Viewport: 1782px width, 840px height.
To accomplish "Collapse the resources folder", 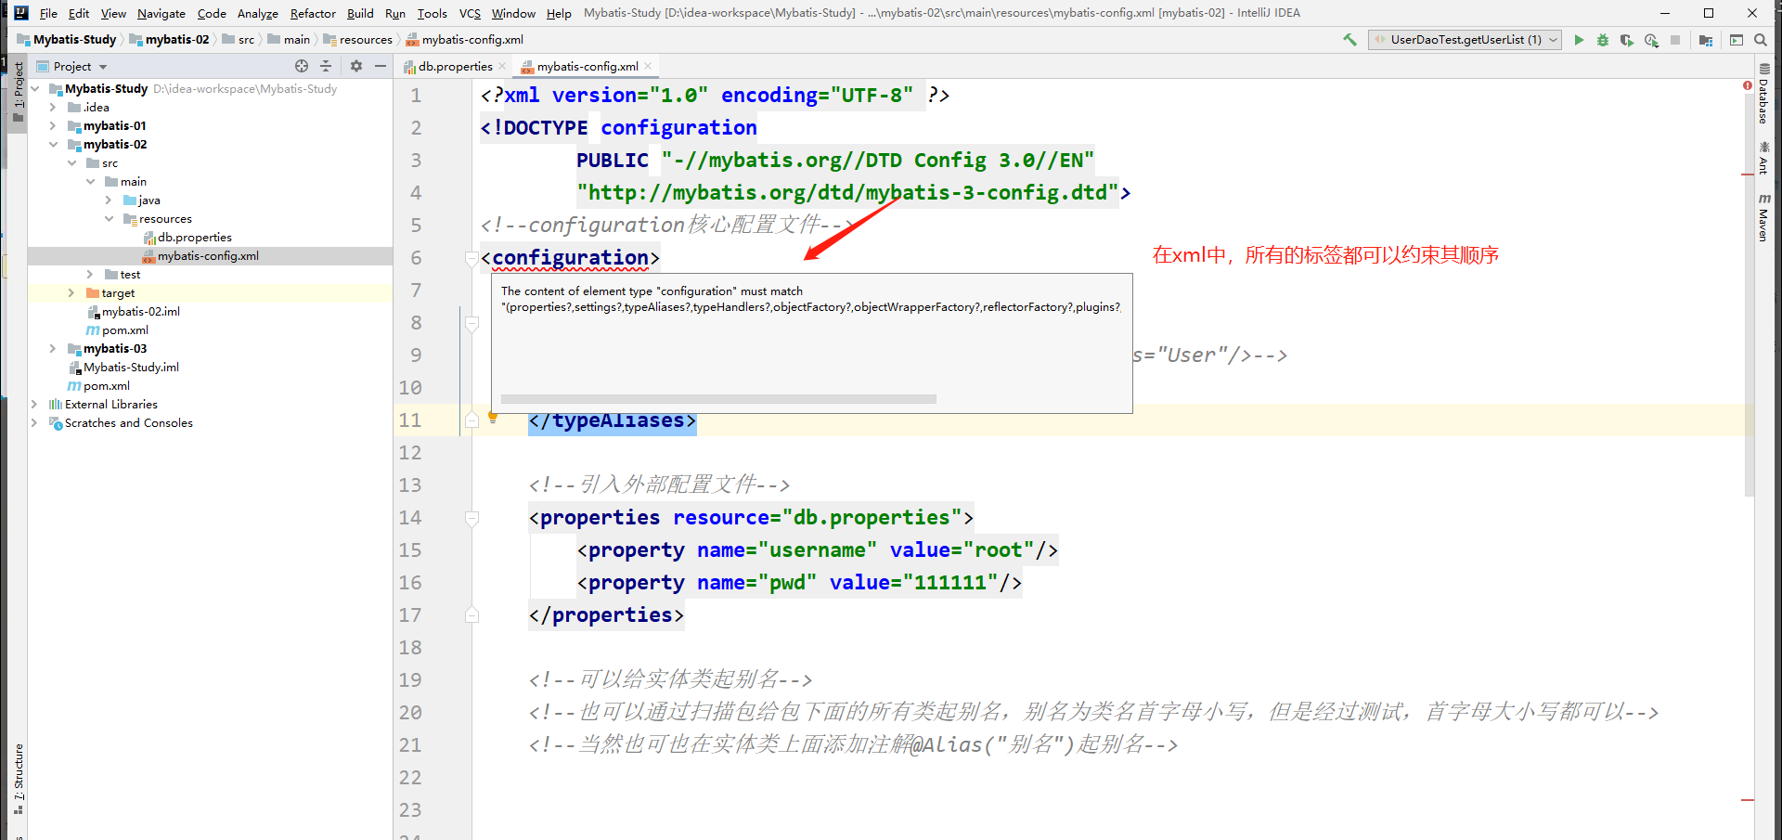I will click(x=109, y=219).
